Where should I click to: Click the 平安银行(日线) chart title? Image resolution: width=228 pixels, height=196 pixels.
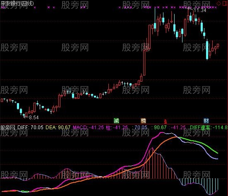tap(17, 3)
